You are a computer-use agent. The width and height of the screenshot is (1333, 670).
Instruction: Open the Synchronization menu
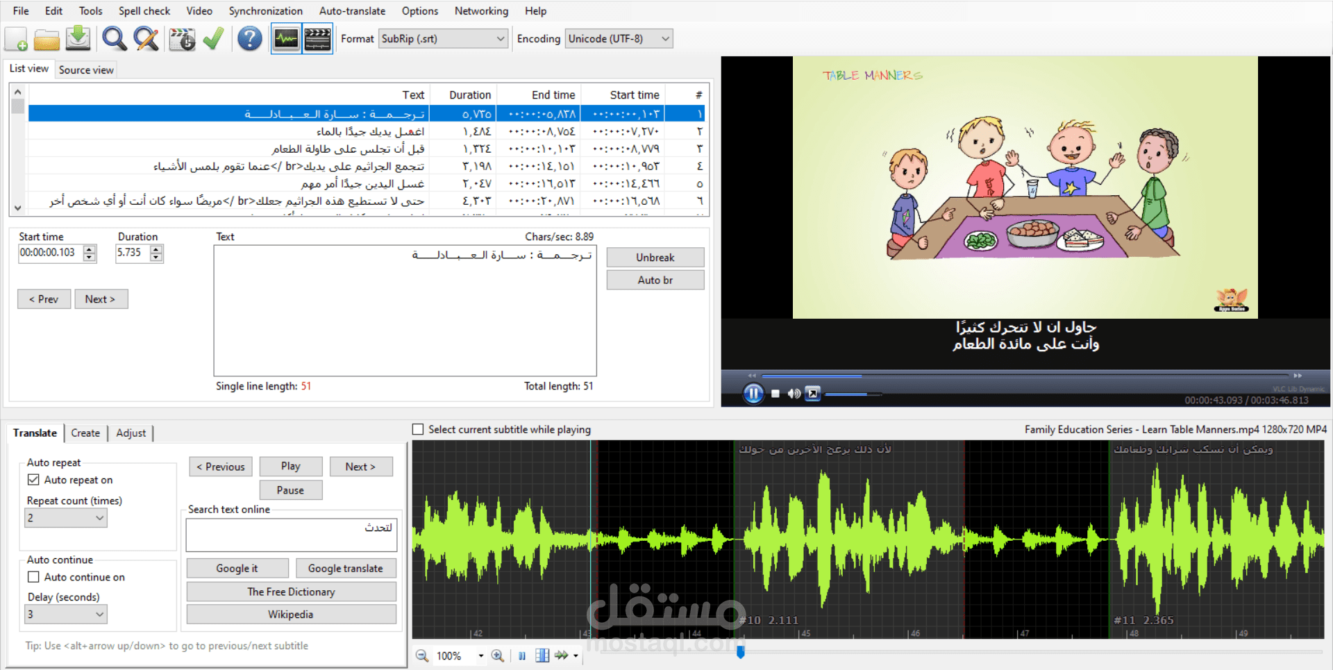tap(266, 11)
